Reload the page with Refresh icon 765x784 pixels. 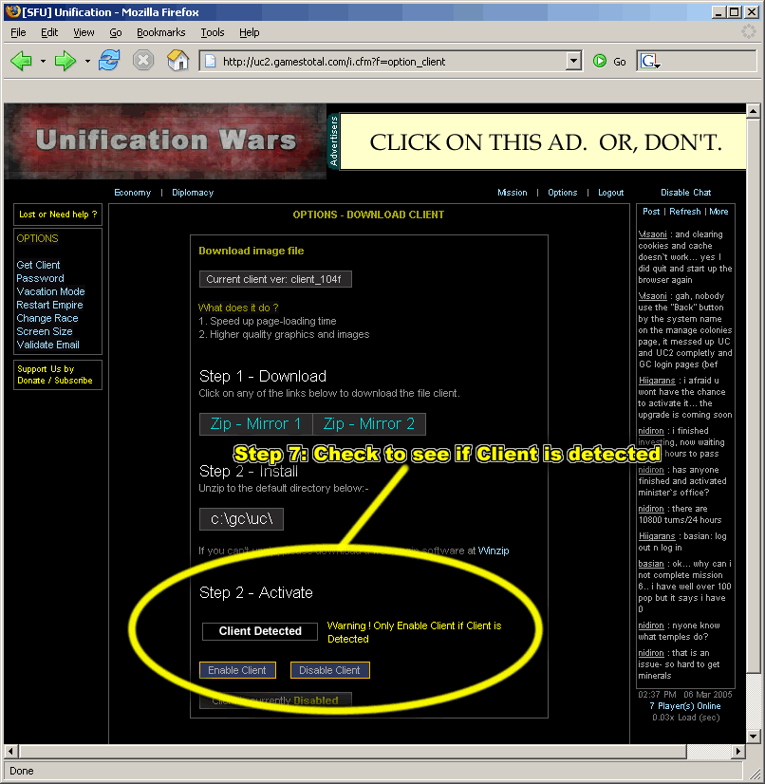[x=109, y=61]
